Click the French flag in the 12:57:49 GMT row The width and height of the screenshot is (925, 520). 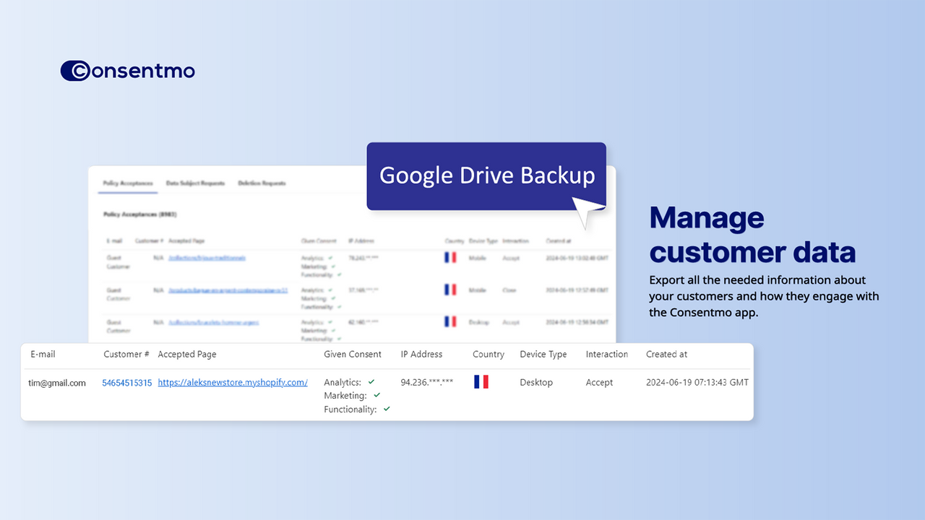click(x=450, y=290)
